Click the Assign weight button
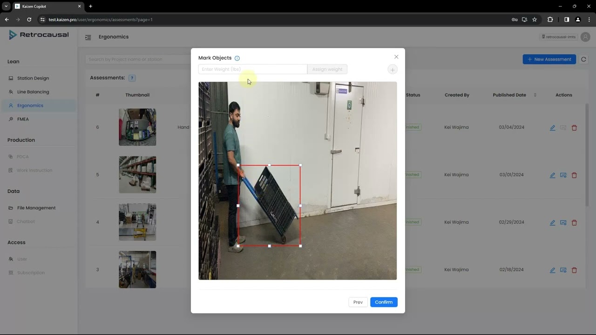This screenshot has height=335, width=596. click(x=327, y=69)
